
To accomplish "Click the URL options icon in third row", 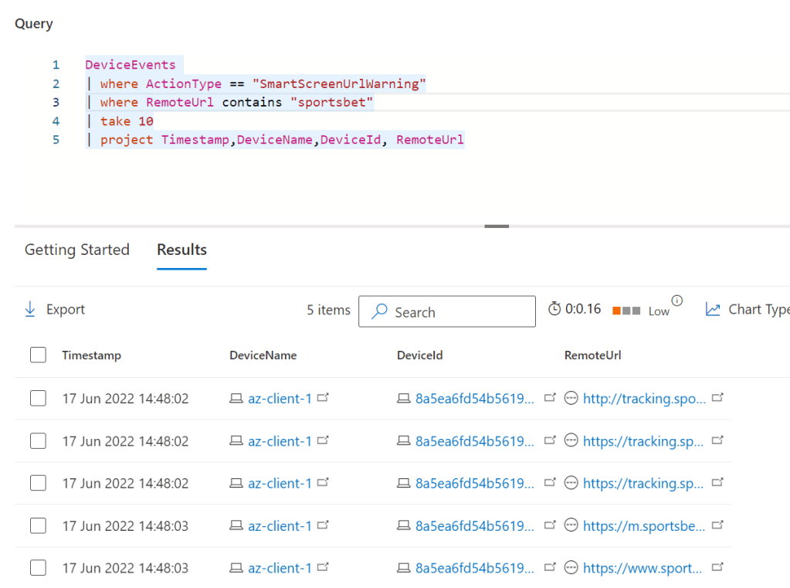I will tap(571, 483).
